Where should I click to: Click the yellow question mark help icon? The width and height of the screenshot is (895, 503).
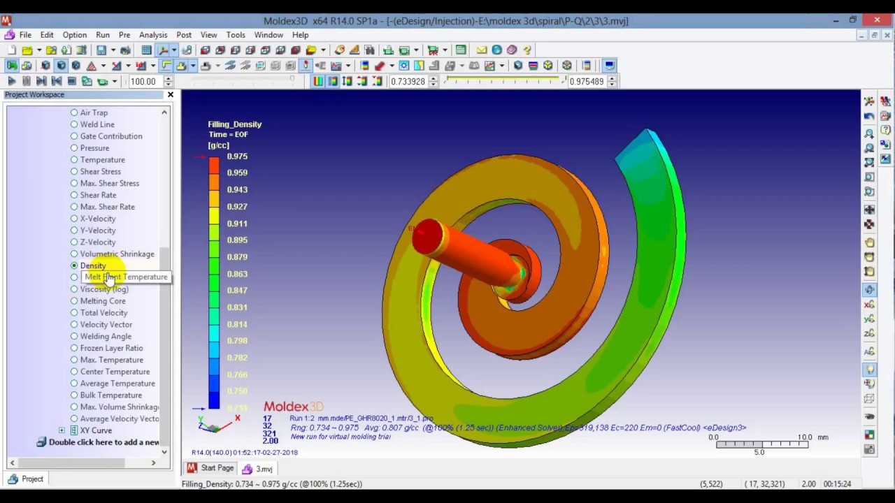pos(527,50)
